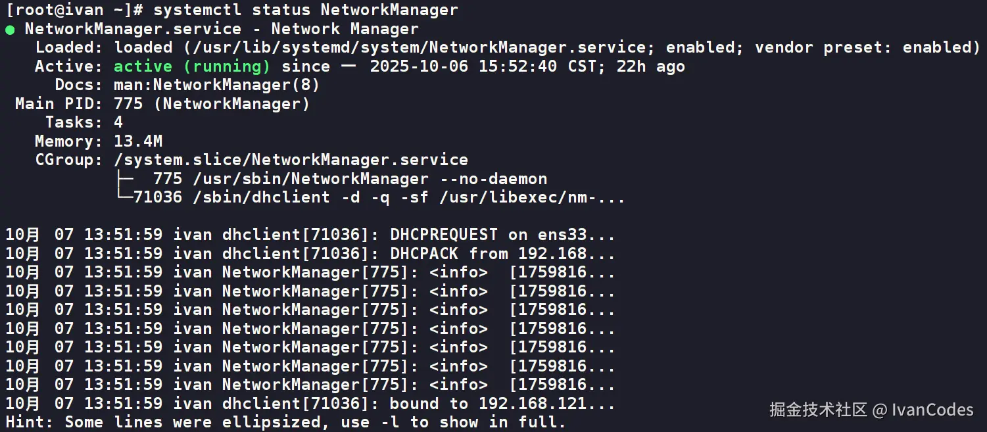
Task: Click the Memory usage value 13.4M
Action: point(138,141)
